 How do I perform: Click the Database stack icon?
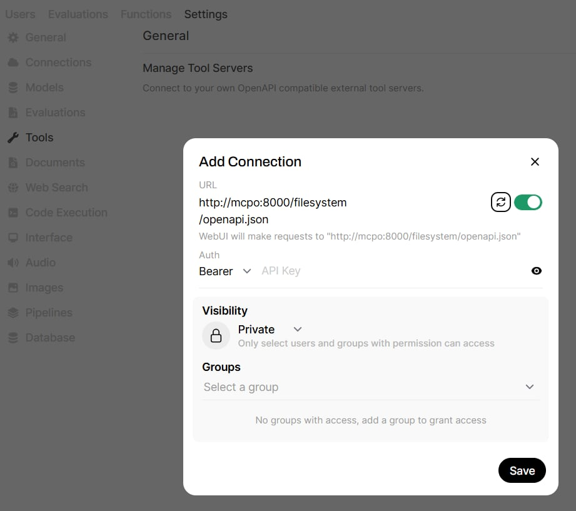13,338
